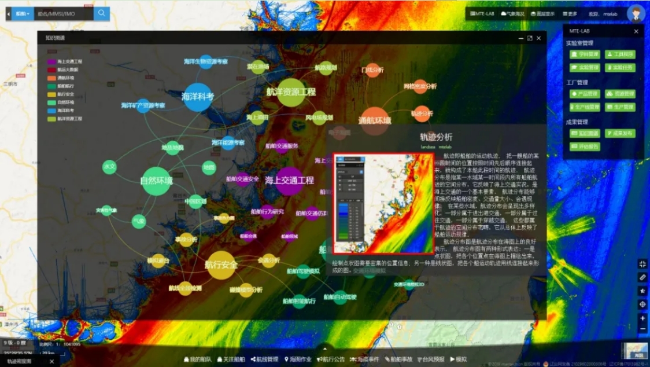The width and height of the screenshot is (650, 367).
Task: Open the 图层显示 layer display menu
Action: [542, 13]
